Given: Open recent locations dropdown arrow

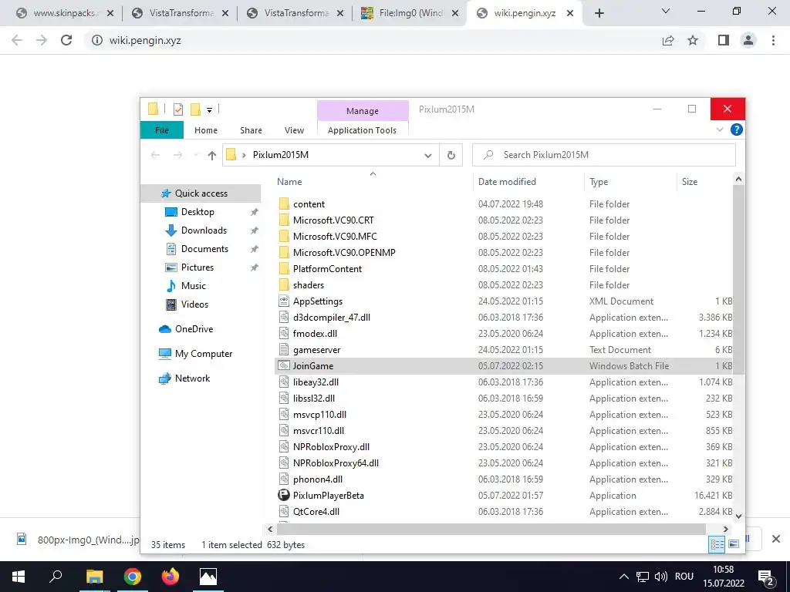Looking at the screenshot, I should pyautogui.click(x=195, y=155).
